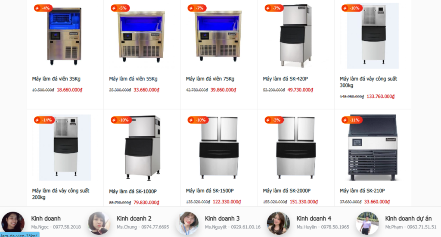
Task: Open the Máy làm đá SK-2000P product link
Action: (x=286, y=191)
